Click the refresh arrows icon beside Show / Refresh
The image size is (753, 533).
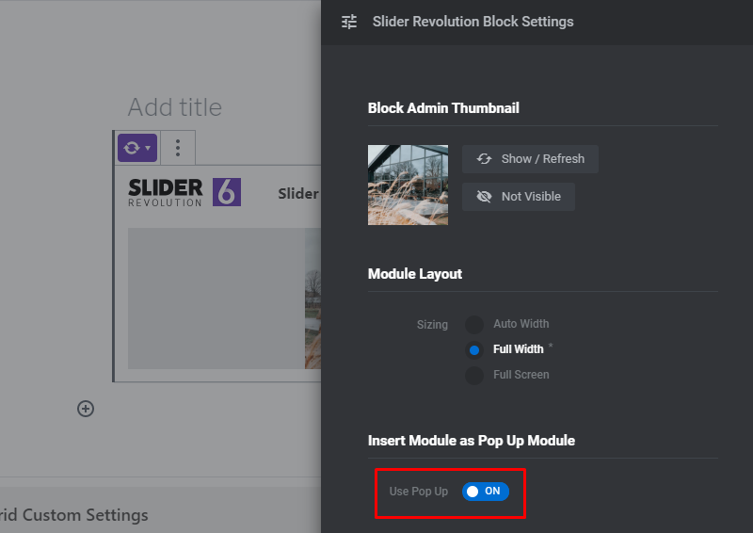484,158
